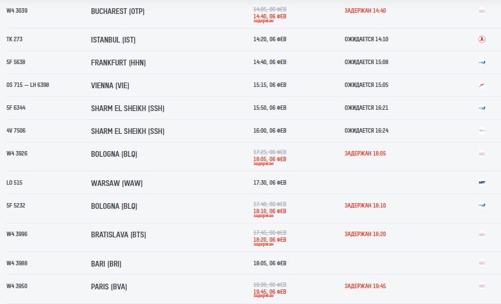Click airline logo for Bologna flight 5F 5232
The image size is (501, 304).
(482, 206)
